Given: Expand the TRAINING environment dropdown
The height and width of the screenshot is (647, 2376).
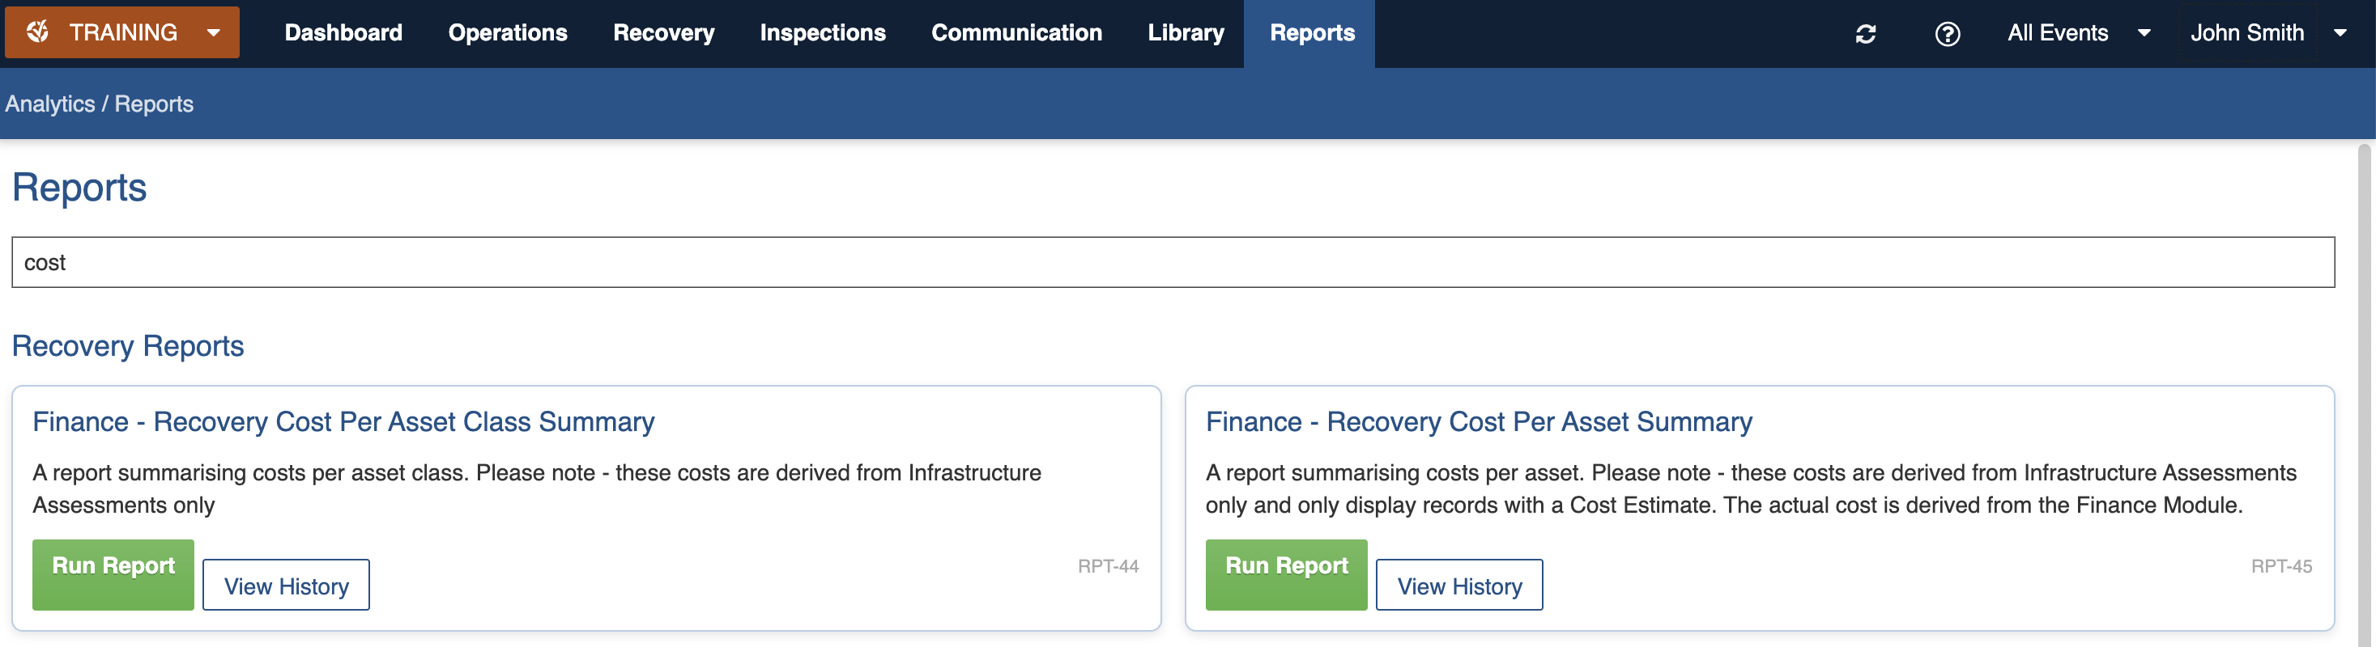Looking at the screenshot, I should point(214,33).
